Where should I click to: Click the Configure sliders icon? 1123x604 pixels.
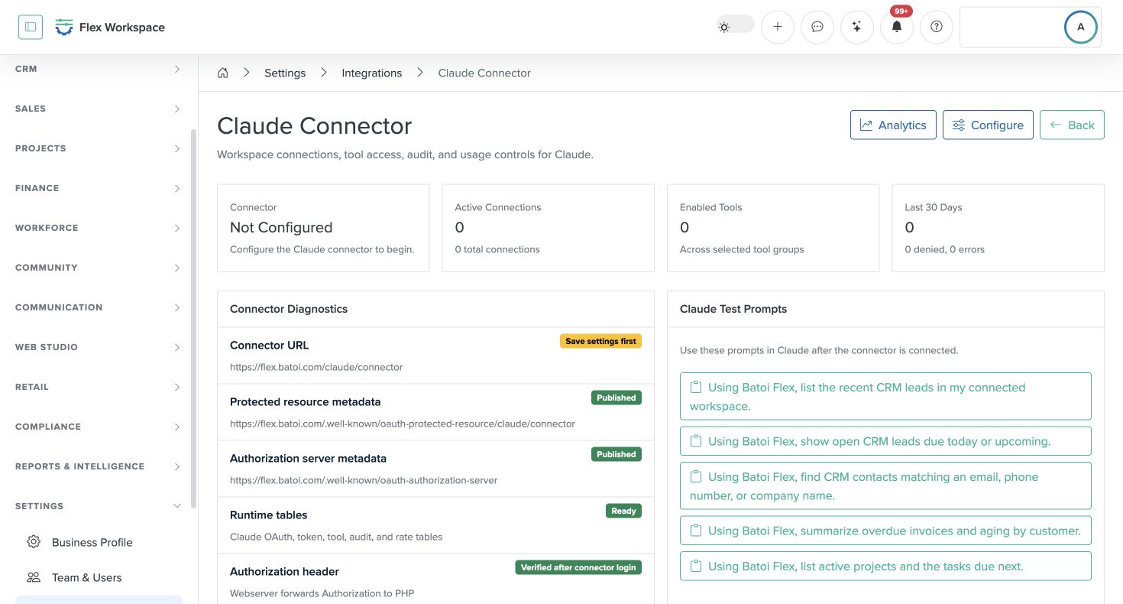(x=958, y=125)
